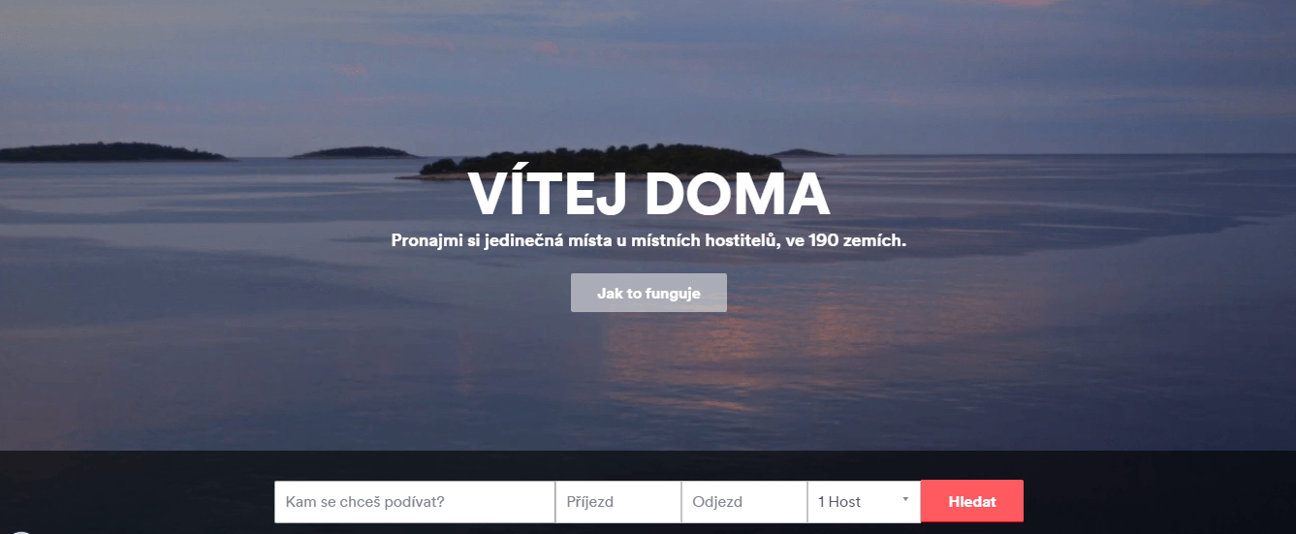Open the Odjezd check-out date field
The image size is (1296, 534).
pyautogui.click(x=744, y=502)
